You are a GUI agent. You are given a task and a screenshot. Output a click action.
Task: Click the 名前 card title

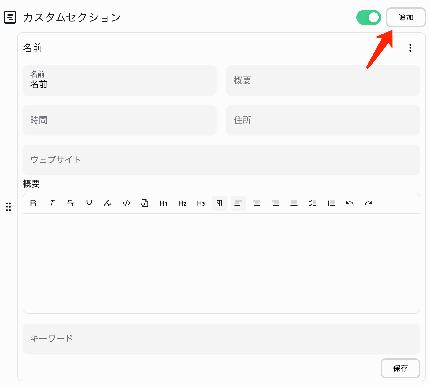33,48
